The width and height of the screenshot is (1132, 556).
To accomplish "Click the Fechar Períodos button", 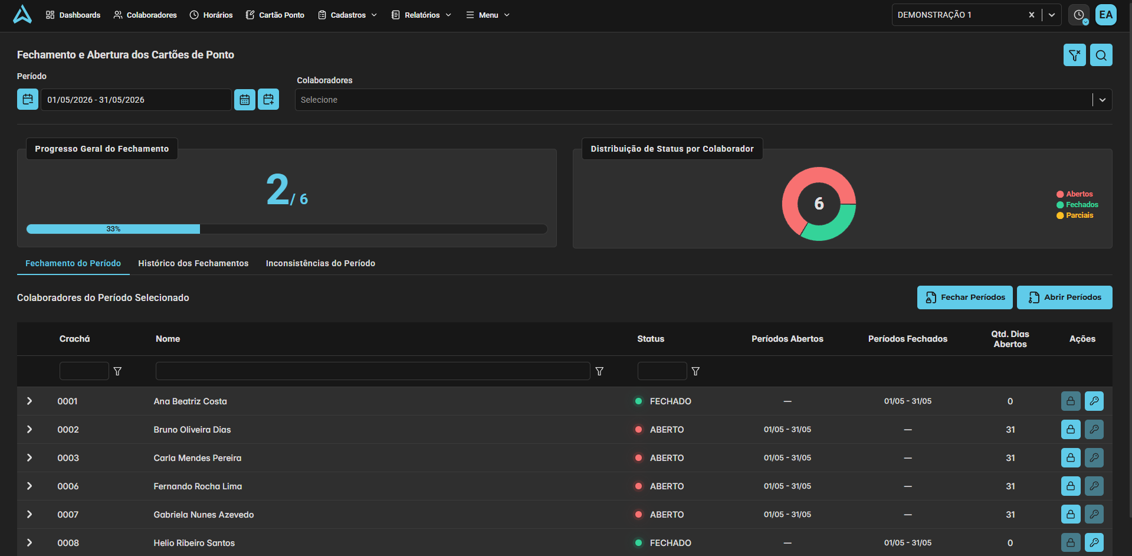I will pyautogui.click(x=965, y=297).
